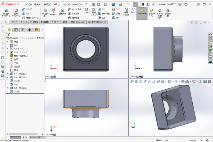Select the ミラー mirror tool
This screenshot has width=213, height=142.
coord(116,17)
